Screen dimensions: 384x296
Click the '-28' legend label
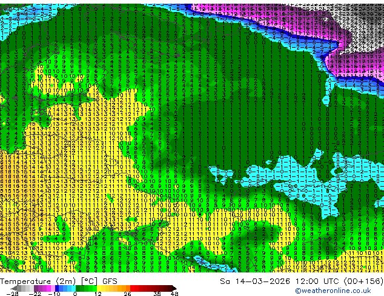[x=12, y=294]
